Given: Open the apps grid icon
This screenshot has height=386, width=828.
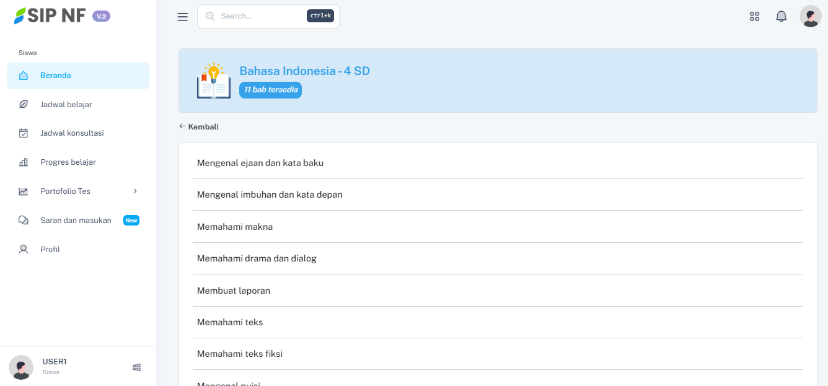Looking at the screenshot, I should tap(754, 17).
